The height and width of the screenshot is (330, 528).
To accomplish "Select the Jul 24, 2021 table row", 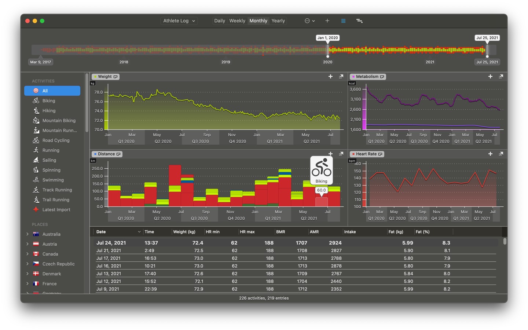I will pyautogui.click(x=295, y=243).
